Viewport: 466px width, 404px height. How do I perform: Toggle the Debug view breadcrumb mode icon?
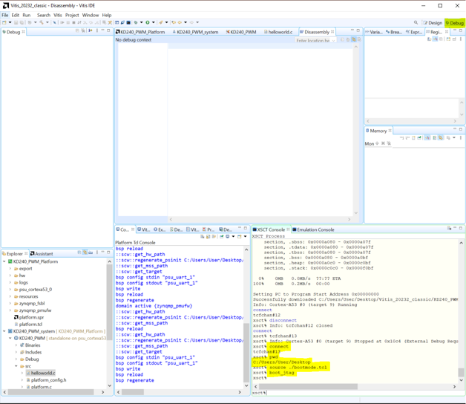[x=91, y=30]
